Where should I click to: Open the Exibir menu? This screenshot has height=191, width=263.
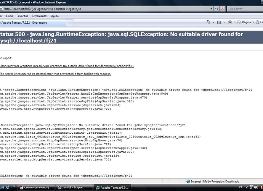click(10, 16)
